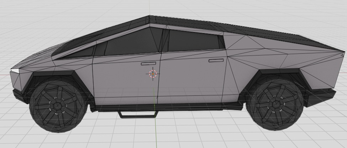Select the rear wheel of the truck model
This screenshot has height=148, width=347.
pyautogui.click(x=274, y=104)
